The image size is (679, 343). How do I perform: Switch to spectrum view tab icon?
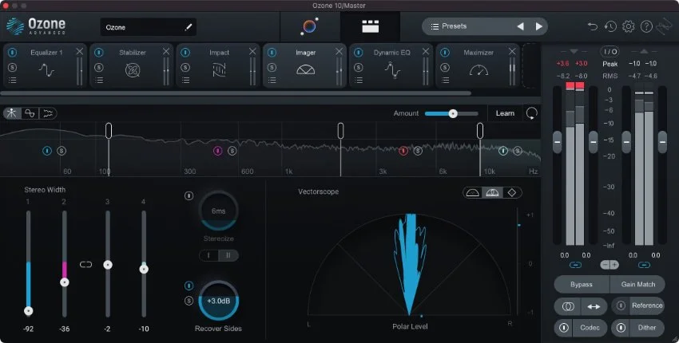click(x=11, y=113)
